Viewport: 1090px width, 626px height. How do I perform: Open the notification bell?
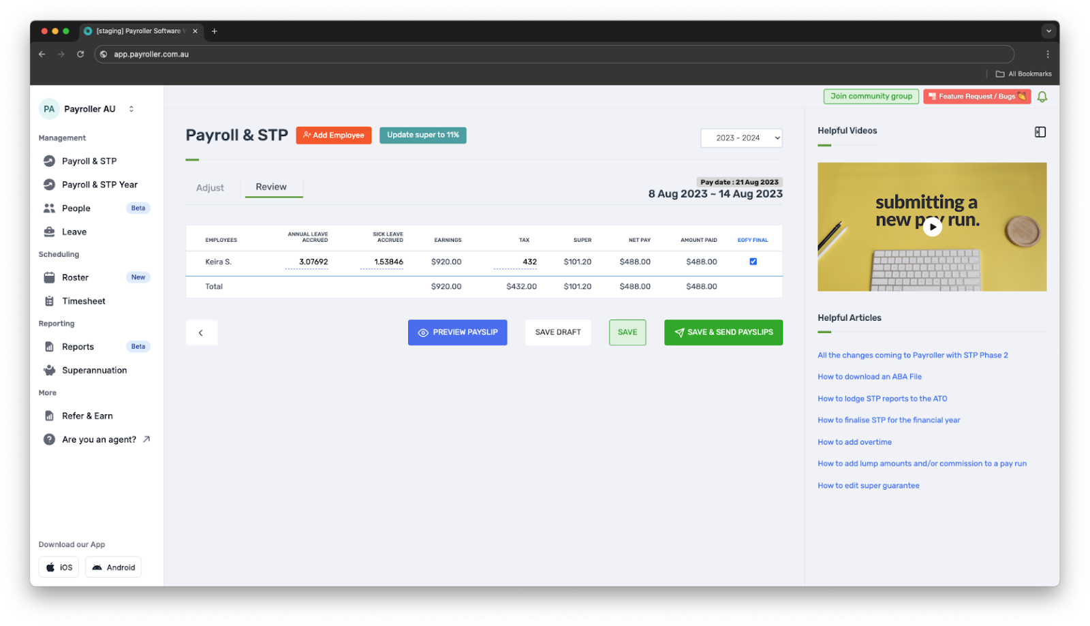tap(1042, 96)
